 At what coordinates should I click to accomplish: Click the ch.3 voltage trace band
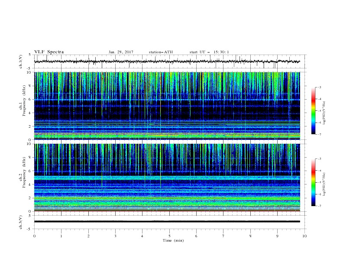click(x=167, y=222)
